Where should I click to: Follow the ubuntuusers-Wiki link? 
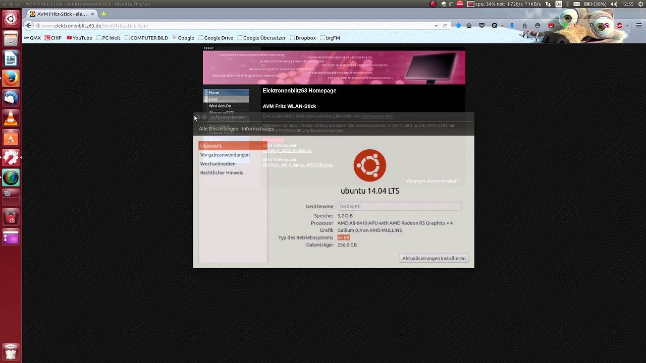click(x=377, y=116)
